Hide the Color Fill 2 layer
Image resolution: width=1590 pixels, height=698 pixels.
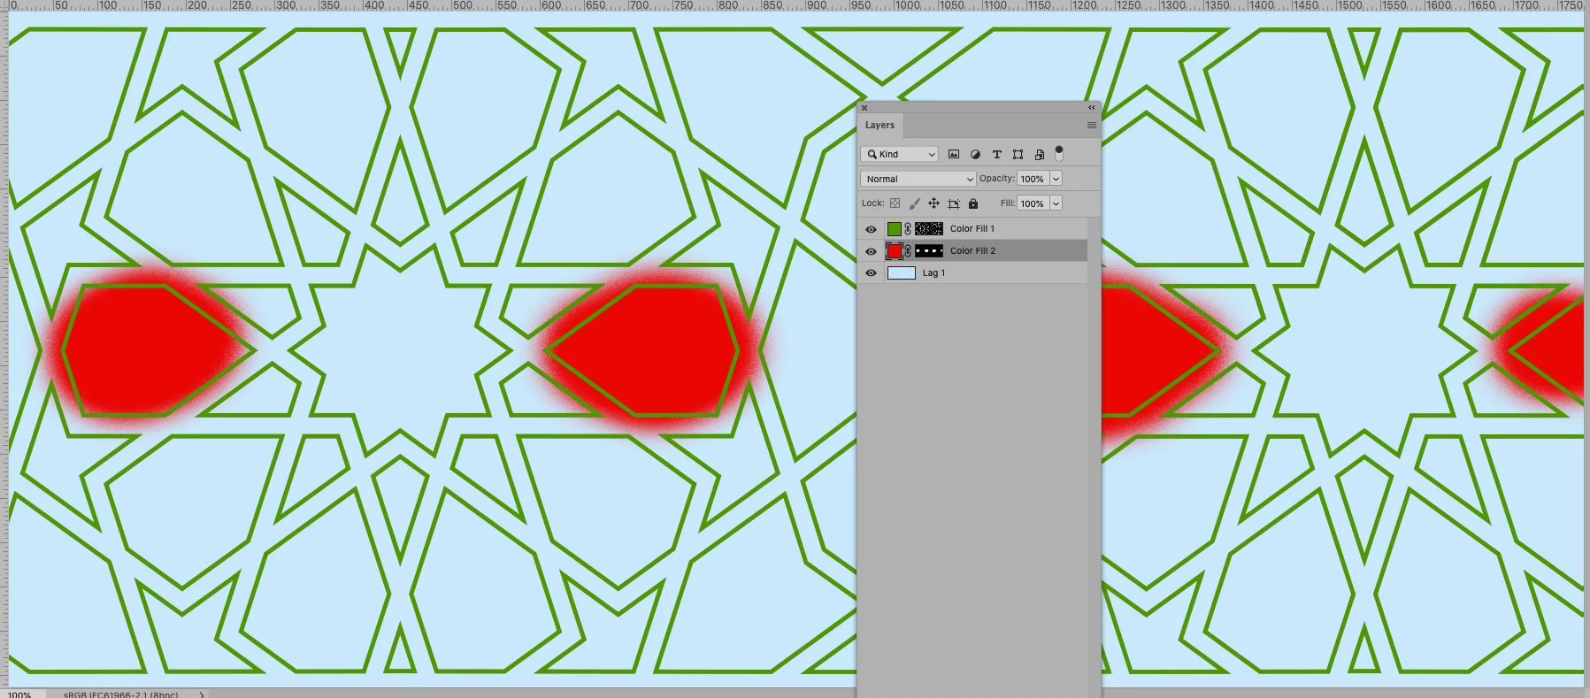click(x=871, y=251)
